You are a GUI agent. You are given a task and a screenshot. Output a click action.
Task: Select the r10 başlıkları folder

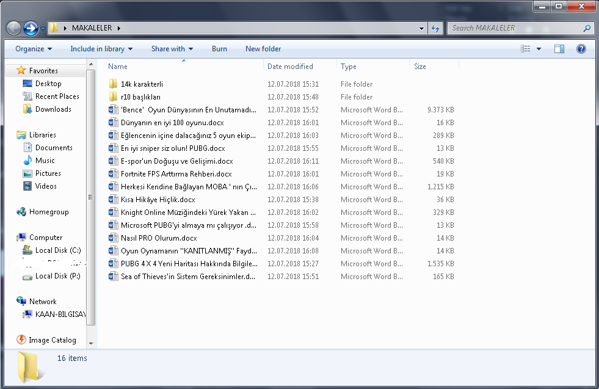(140, 97)
